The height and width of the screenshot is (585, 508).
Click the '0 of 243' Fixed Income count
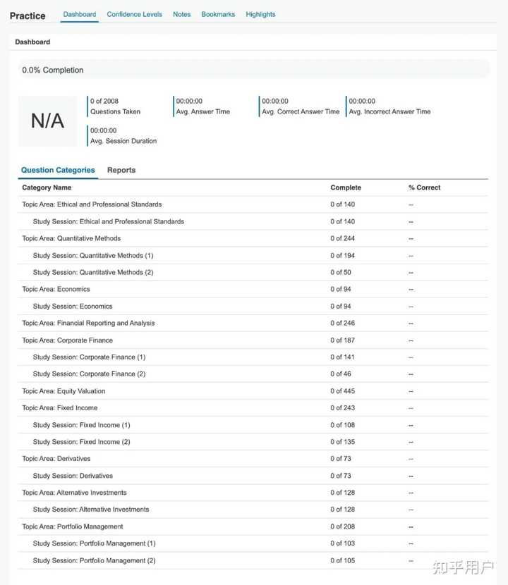[342, 408]
